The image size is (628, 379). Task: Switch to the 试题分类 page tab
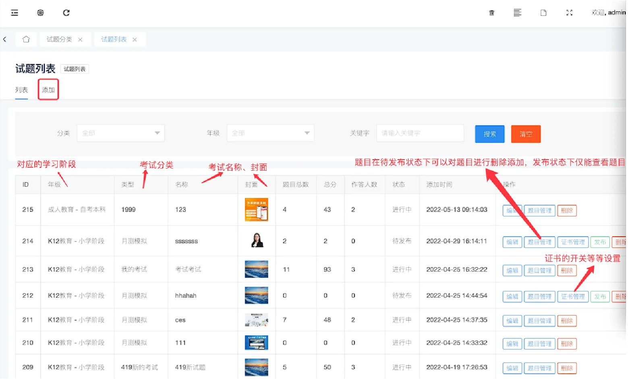click(x=59, y=40)
